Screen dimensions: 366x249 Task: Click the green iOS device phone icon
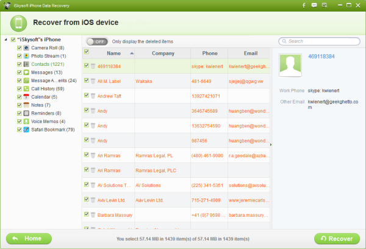click(x=18, y=23)
